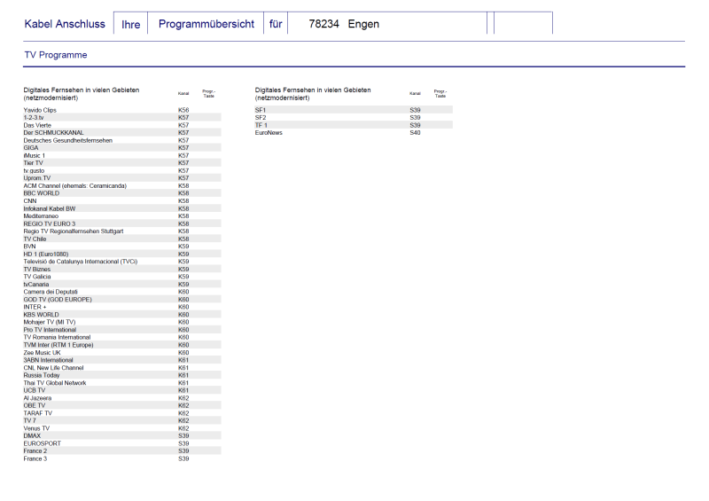Select the 'UCB TV' row

pos(122,390)
